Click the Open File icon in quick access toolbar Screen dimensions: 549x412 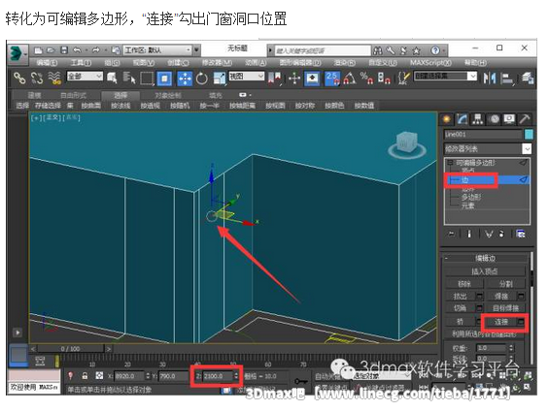pos(51,51)
